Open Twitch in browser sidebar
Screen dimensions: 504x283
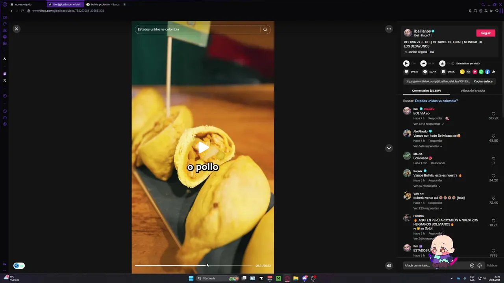(5, 74)
